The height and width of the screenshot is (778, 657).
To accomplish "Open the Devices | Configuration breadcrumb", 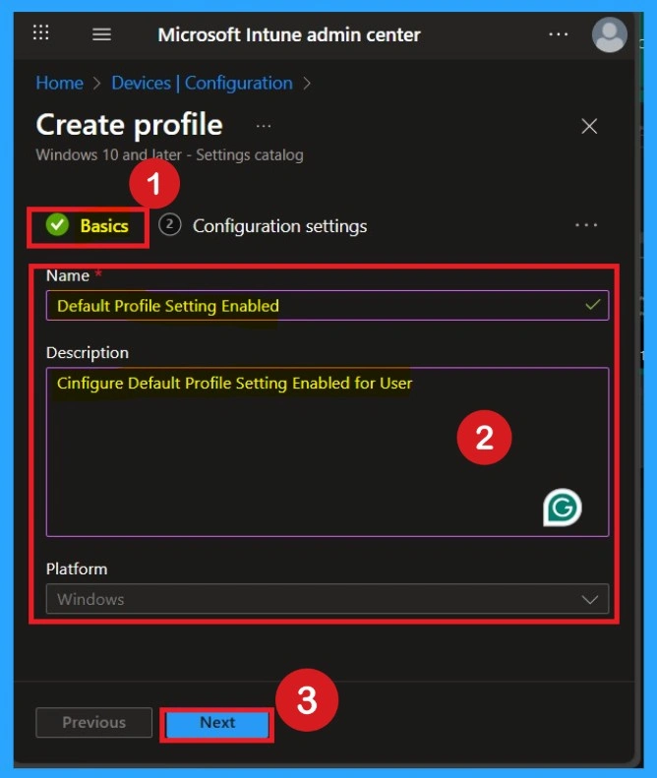I will pos(202,83).
